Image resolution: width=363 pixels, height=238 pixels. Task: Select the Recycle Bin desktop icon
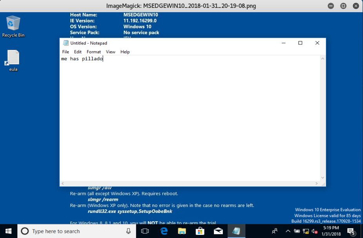(13, 26)
